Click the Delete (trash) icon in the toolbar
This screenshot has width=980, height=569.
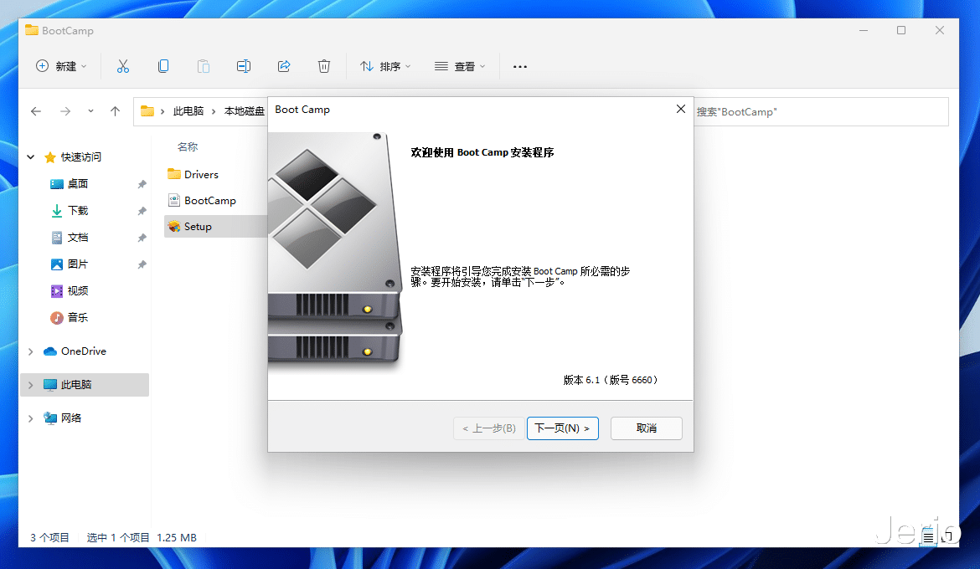[x=324, y=65]
